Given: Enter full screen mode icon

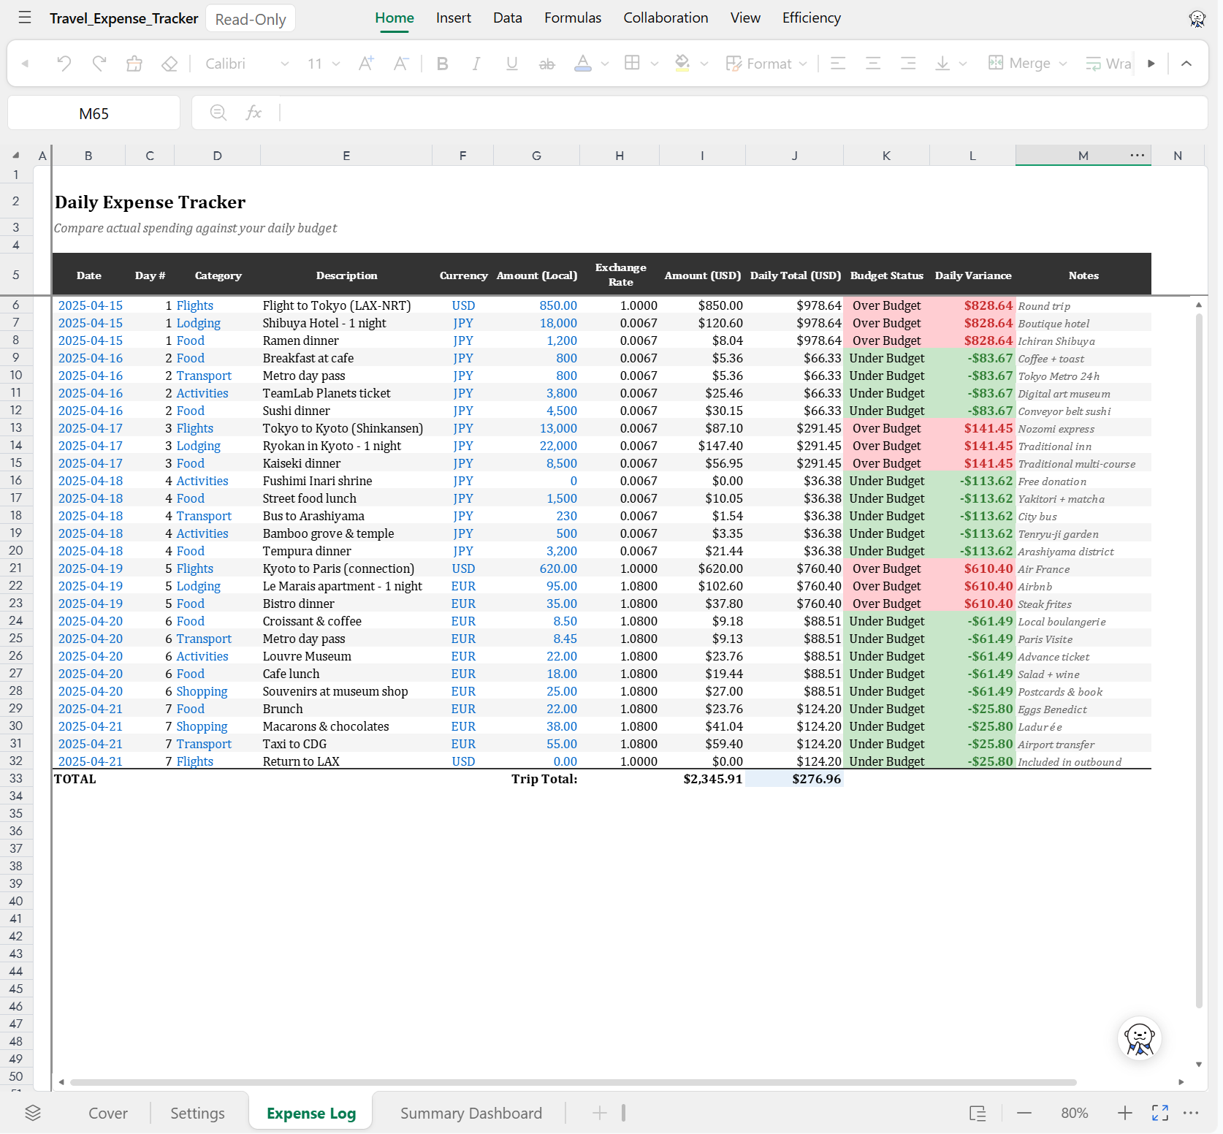Looking at the screenshot, I should click(1160, 1113).
